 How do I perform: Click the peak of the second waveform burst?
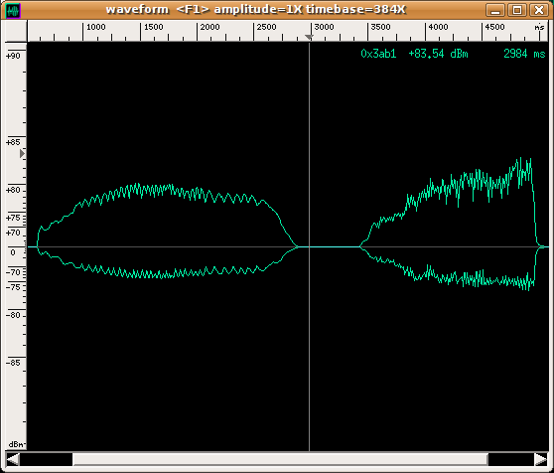tap(520, 158)
